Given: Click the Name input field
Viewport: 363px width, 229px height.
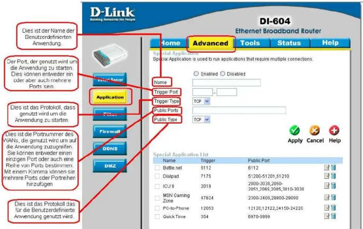Looking at the screenshot, I should coord(227,83).
